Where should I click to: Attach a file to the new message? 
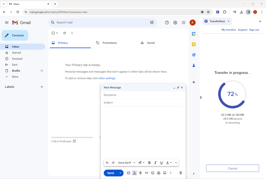pos(140,173)
